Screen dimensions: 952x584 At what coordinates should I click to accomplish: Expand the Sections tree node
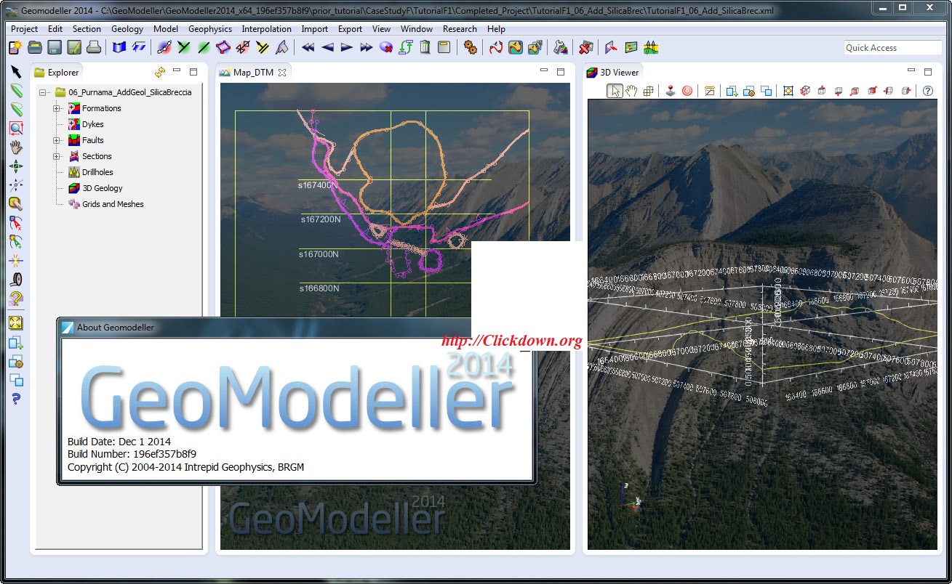click(x=57, y=156)
